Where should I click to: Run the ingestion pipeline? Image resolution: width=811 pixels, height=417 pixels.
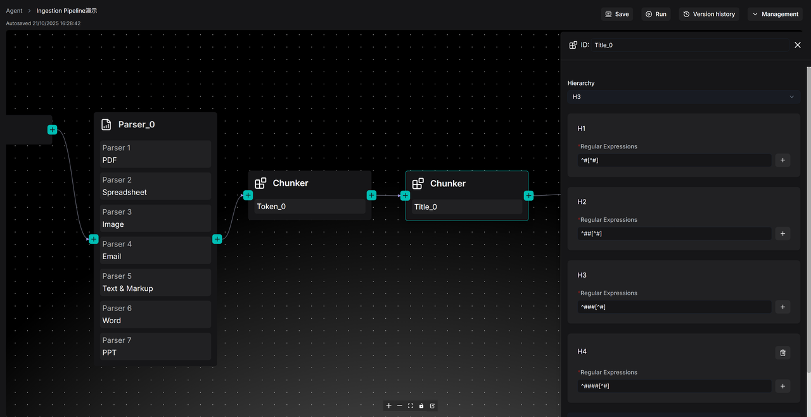point(656,14)
